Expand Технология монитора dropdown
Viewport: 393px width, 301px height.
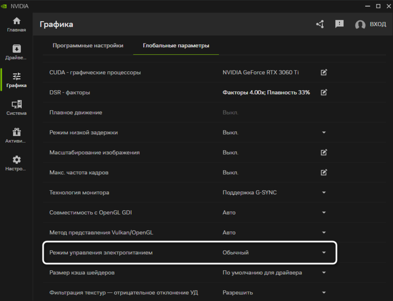[324, 193]
